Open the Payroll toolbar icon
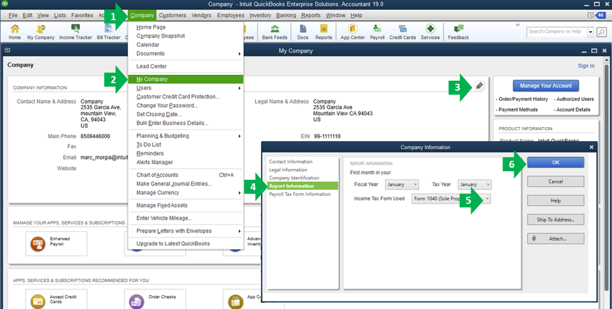The height and width of the screenshot is (309, 612). 377,32
